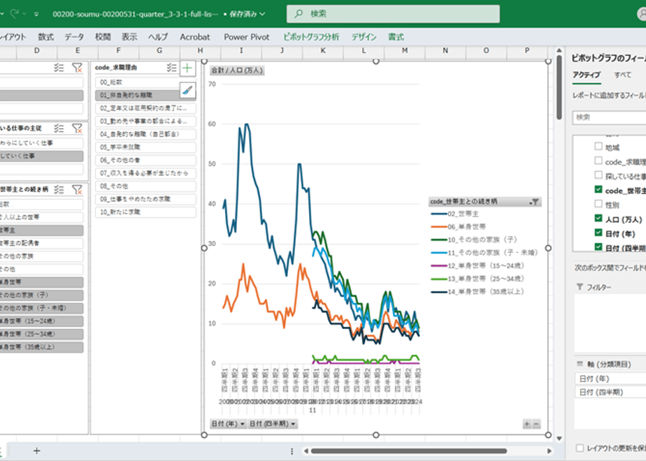
Task: Uncheck the 人口 (万人) field checkbox
Action: [598, 218]
